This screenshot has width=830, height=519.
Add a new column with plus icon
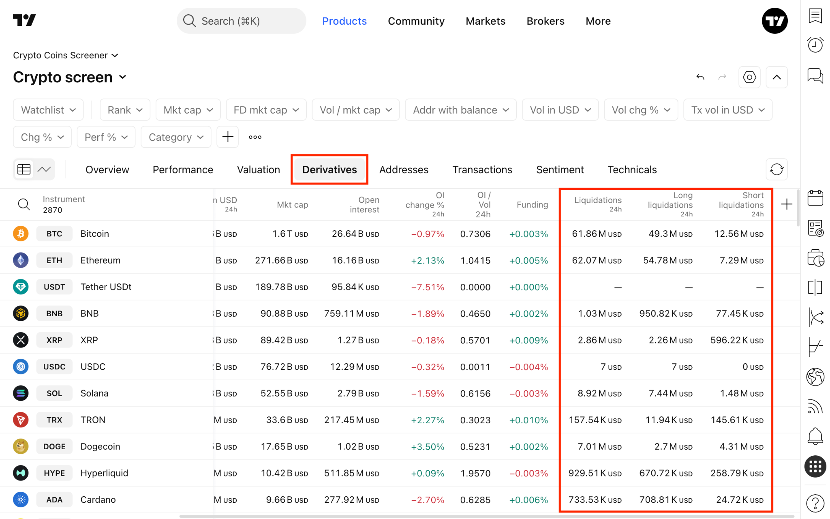[787, 204]
